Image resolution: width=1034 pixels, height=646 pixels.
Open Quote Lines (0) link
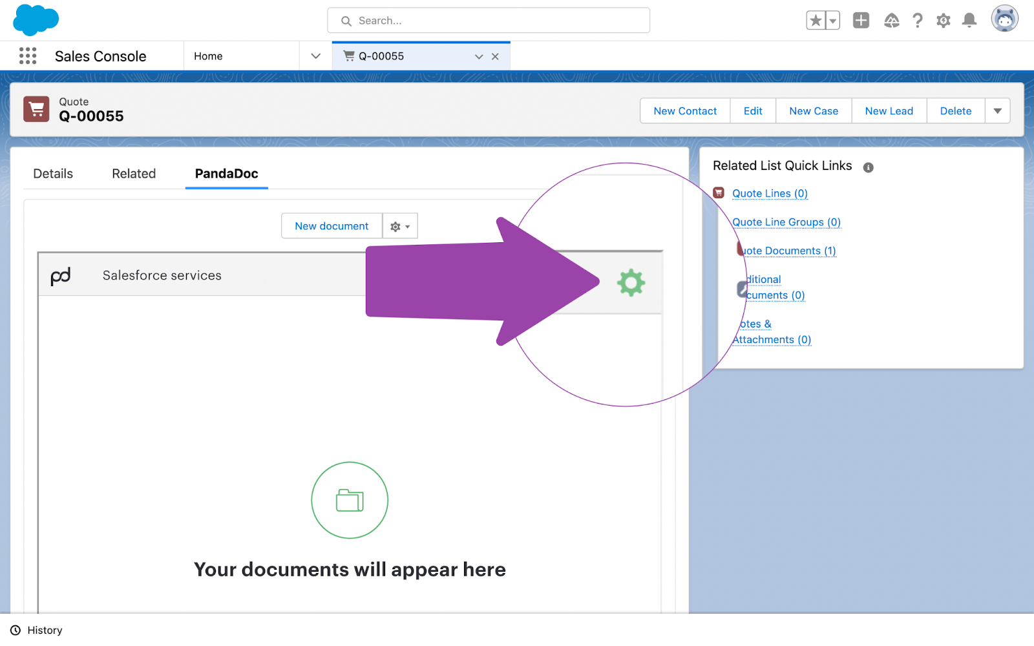(770, 193)
